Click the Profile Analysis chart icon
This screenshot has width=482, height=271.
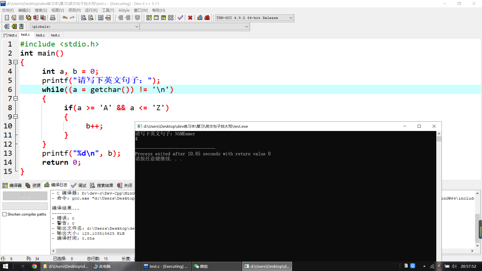click(x=200, y=18)
